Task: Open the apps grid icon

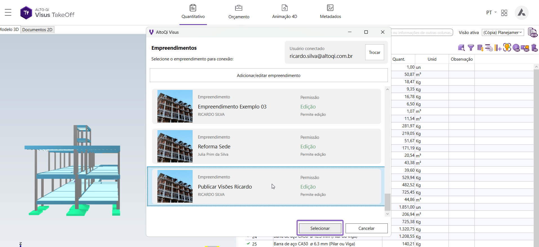Action: point(504,13)
